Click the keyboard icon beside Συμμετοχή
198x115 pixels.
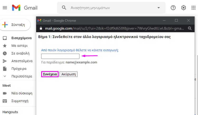(5, 101)
